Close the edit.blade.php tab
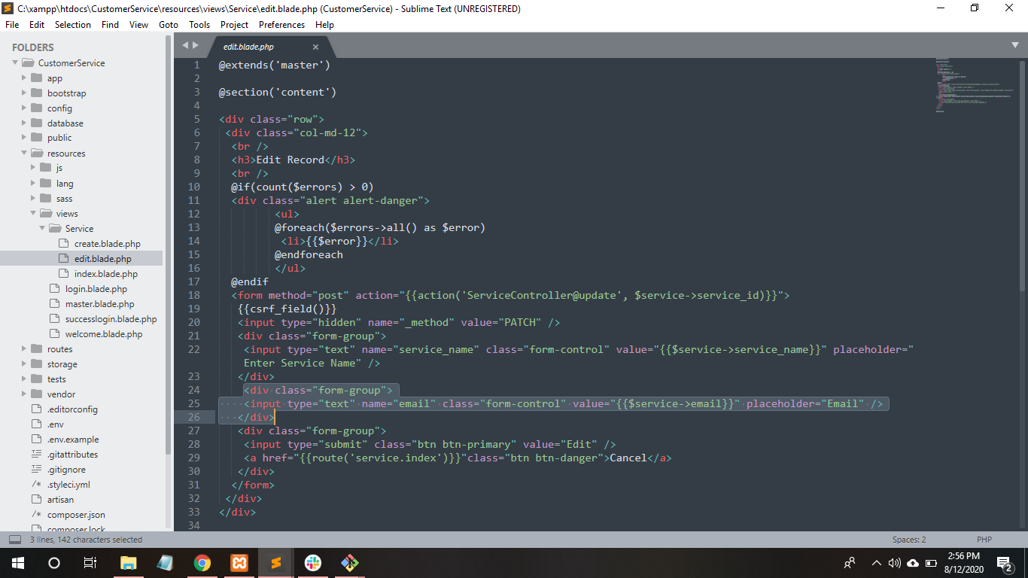 tap(315, 47)
